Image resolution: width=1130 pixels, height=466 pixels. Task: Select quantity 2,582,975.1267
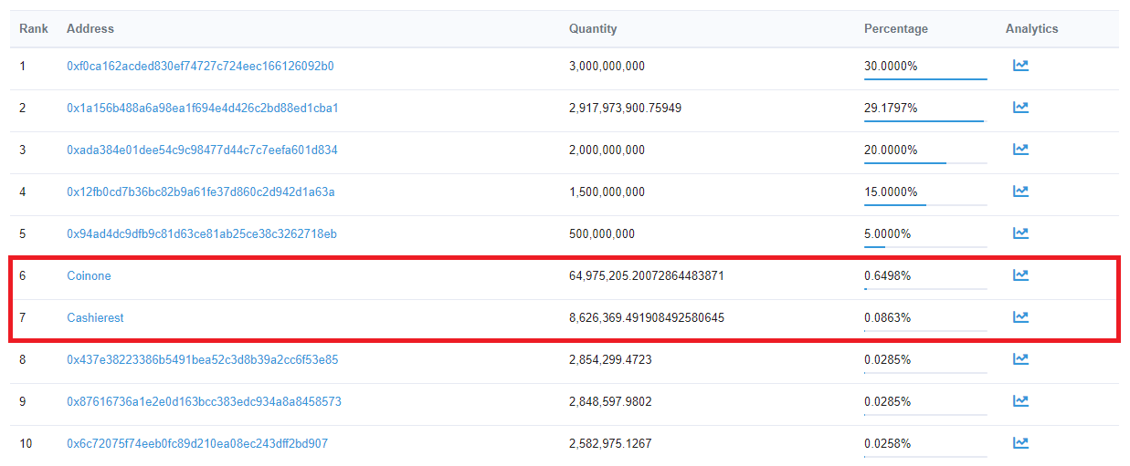(610, 444)
